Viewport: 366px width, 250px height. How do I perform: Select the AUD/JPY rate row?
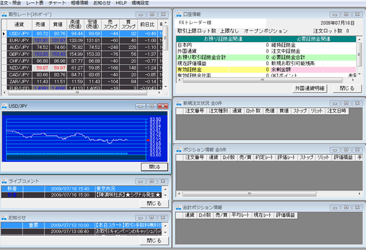(x=82, y=47)
